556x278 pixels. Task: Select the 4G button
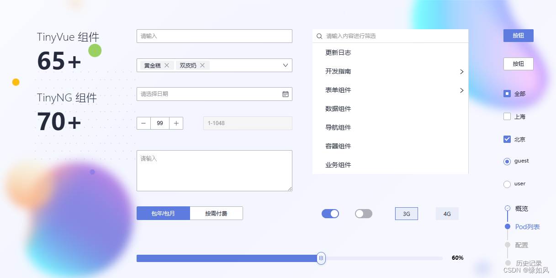[447, 213]
